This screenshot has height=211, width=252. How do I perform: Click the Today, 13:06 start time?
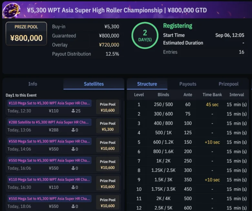19,130
